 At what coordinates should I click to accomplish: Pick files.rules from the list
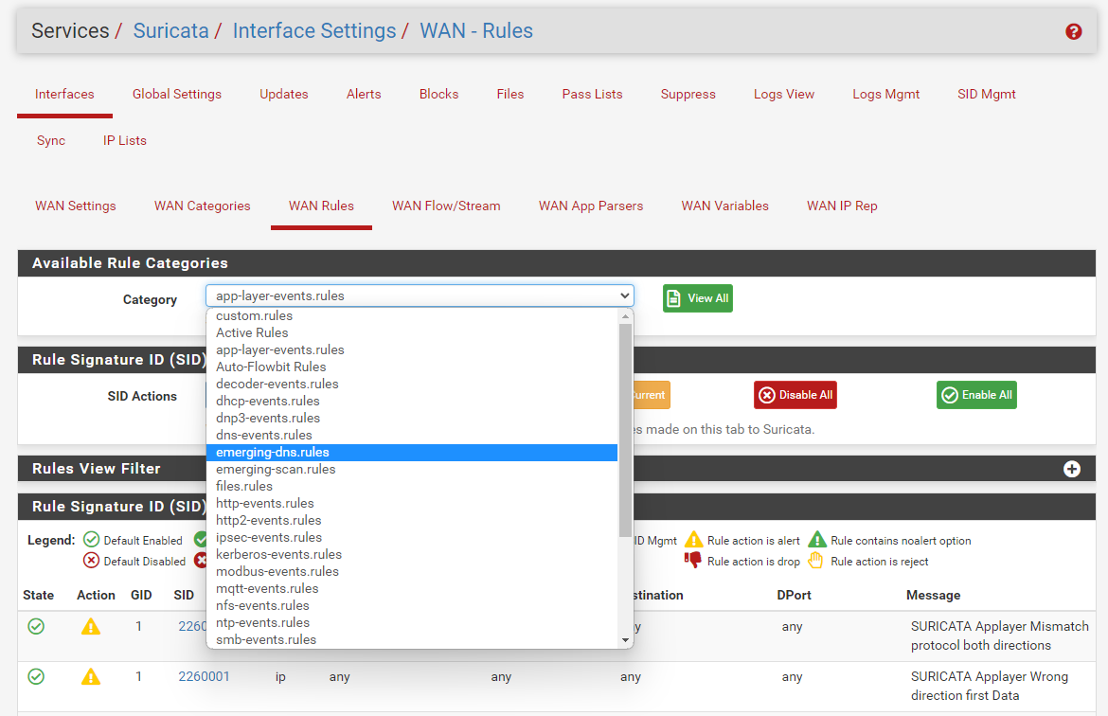[x=412, y=486]
